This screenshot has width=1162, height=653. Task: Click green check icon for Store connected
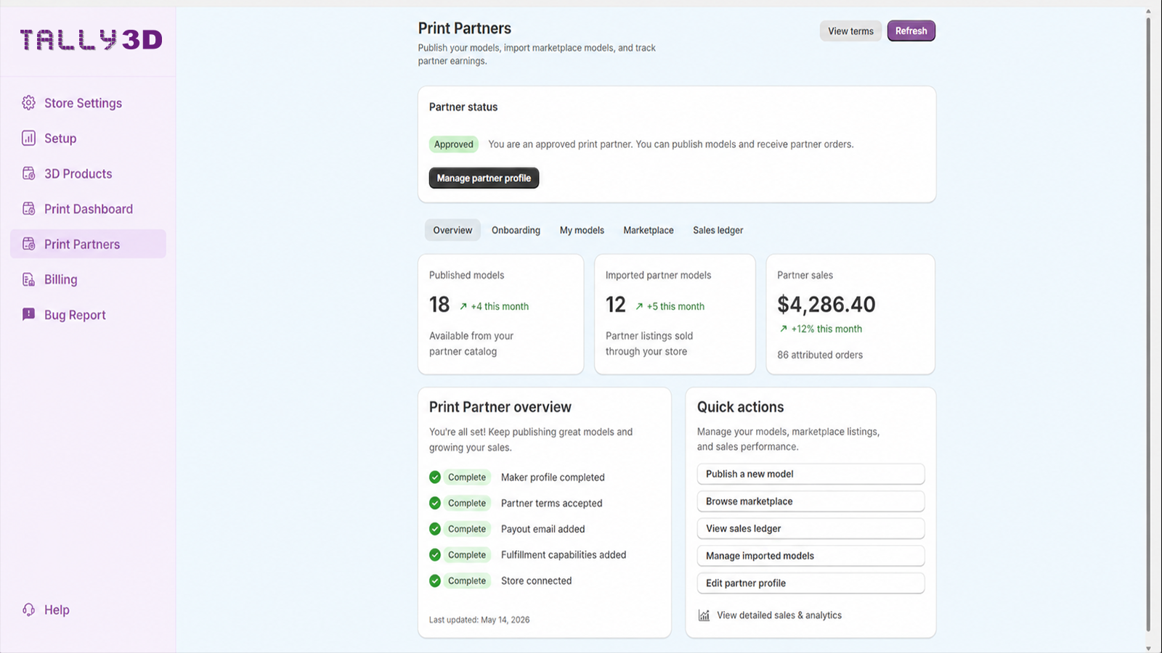coord(435,580)
